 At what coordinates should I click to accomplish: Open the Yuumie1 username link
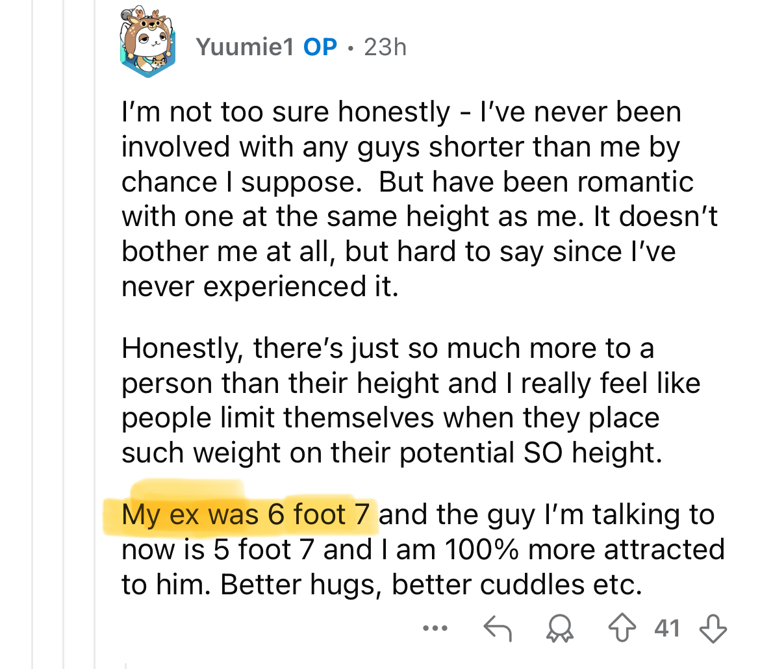[246, 47]
